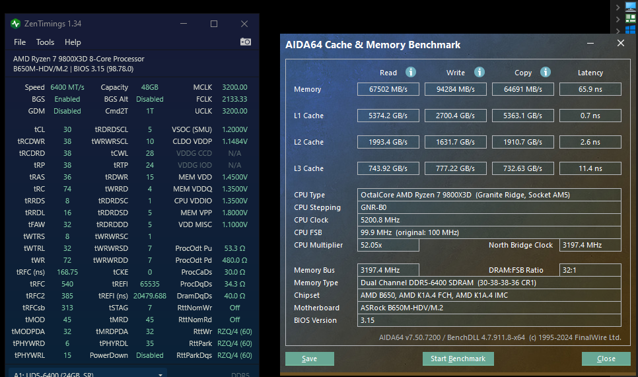
Task: Click the BGS value Enabled
Action: pos(67,99)
